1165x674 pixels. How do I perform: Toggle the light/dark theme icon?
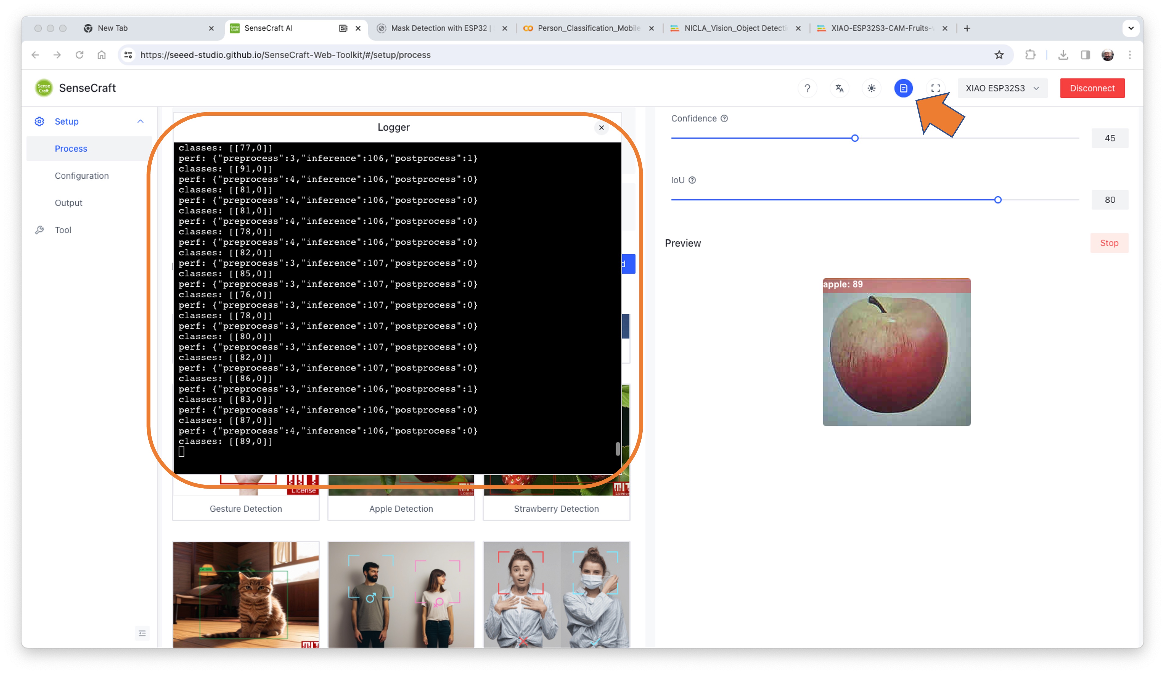click(871, 88)
